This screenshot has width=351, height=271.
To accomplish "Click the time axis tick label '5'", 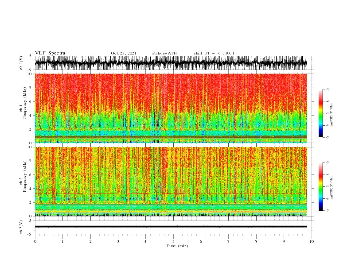I will (173, 241).
